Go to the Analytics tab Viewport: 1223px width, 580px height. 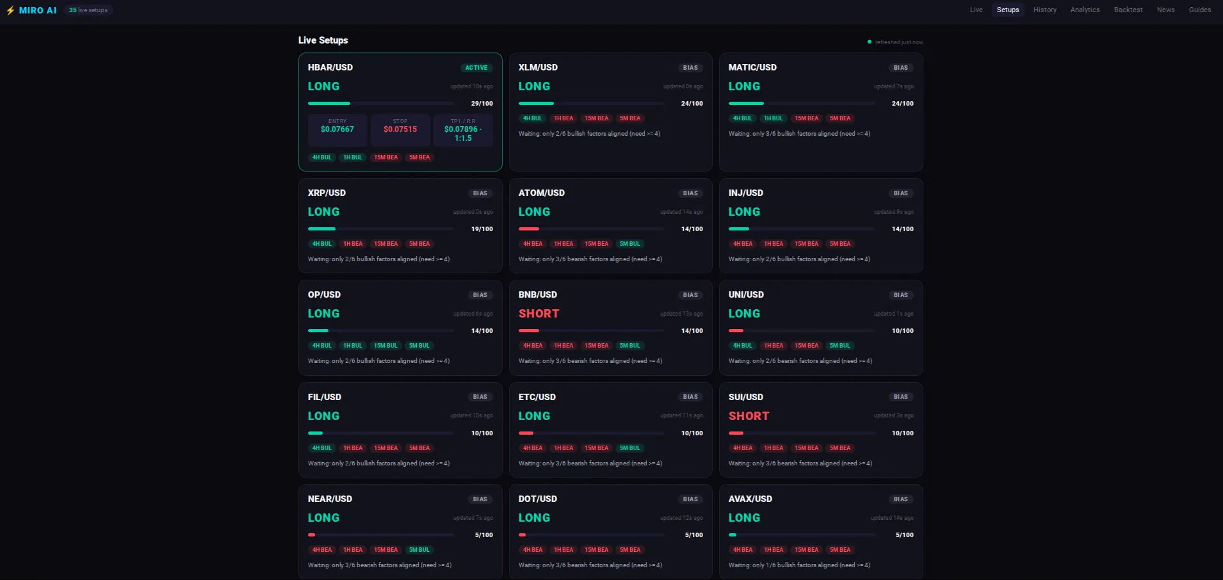pos(1085,10)
